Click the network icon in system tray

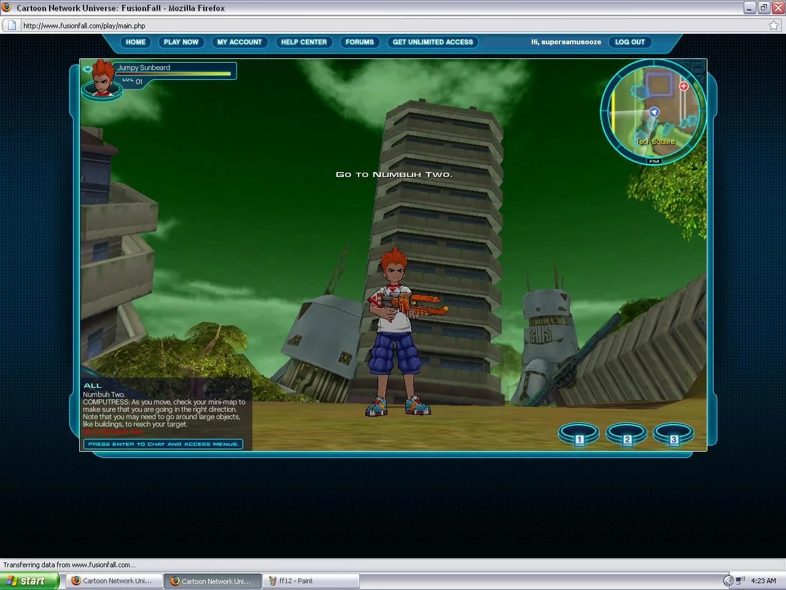(740, 581)
